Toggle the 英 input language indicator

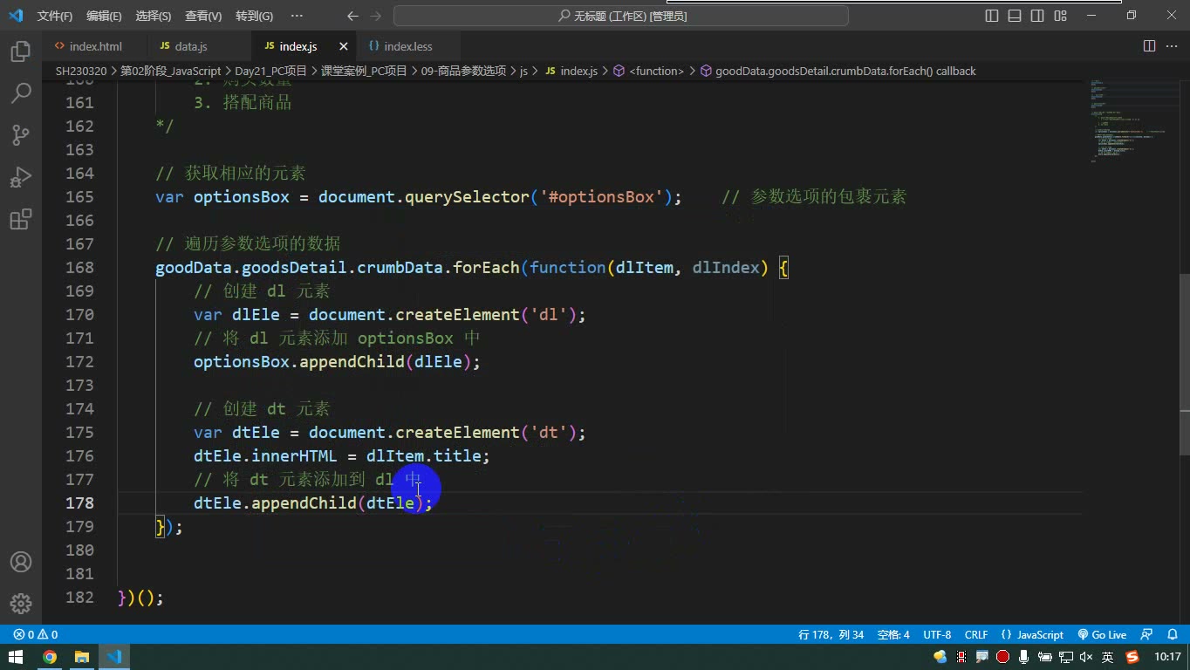[1108, 657]
